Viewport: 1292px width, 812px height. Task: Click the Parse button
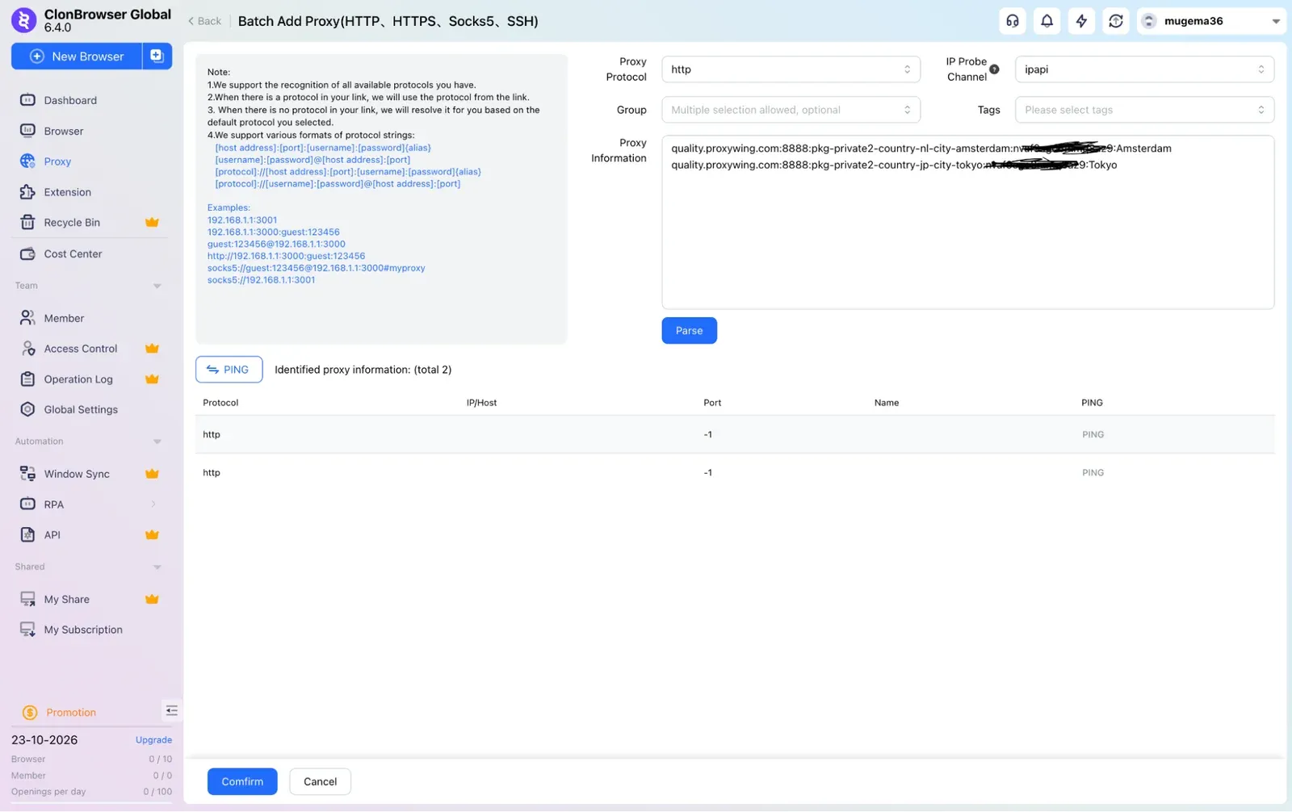coord(689,331)
